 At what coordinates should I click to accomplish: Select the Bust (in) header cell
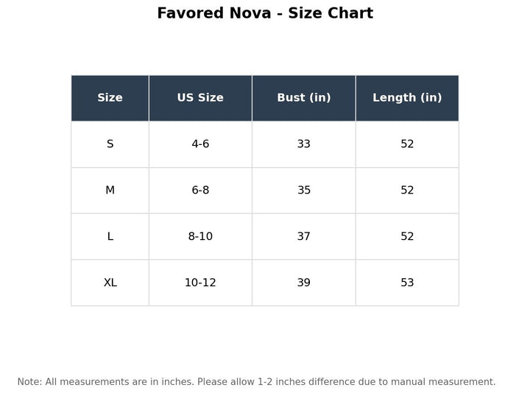coord(304,98)
